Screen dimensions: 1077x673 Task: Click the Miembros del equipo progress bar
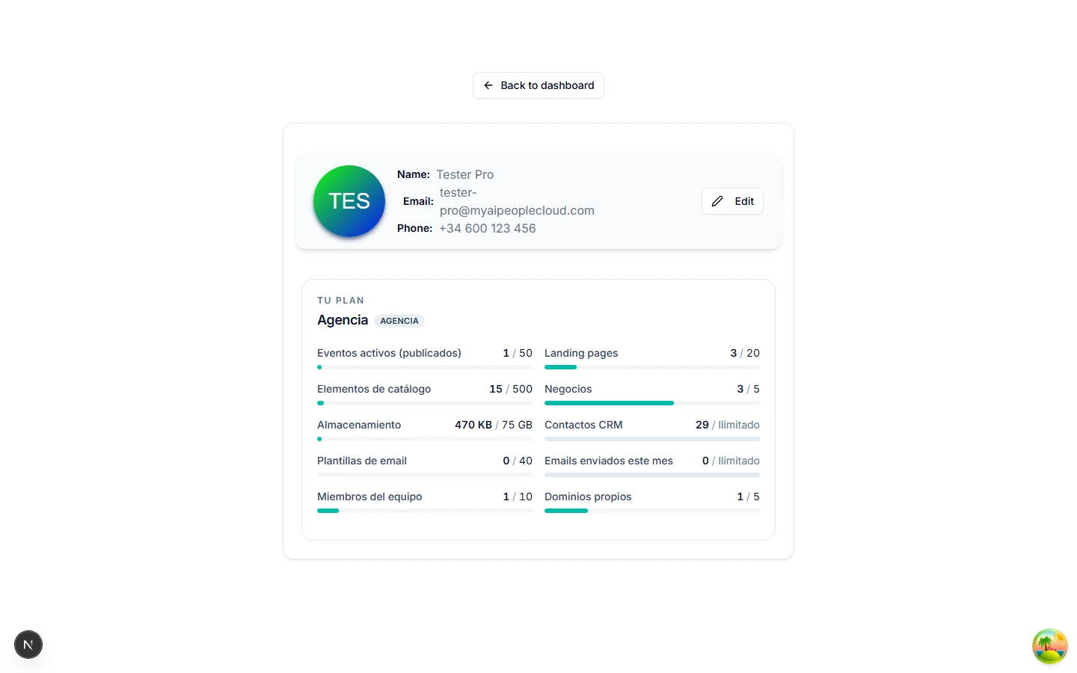pos(425,511)
